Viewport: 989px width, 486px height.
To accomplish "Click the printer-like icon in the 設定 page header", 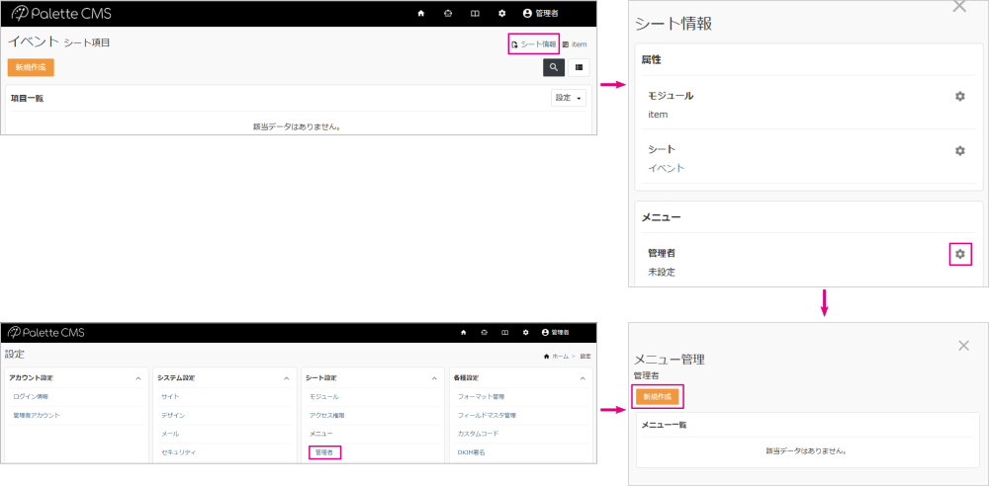I will click(484, 332).
